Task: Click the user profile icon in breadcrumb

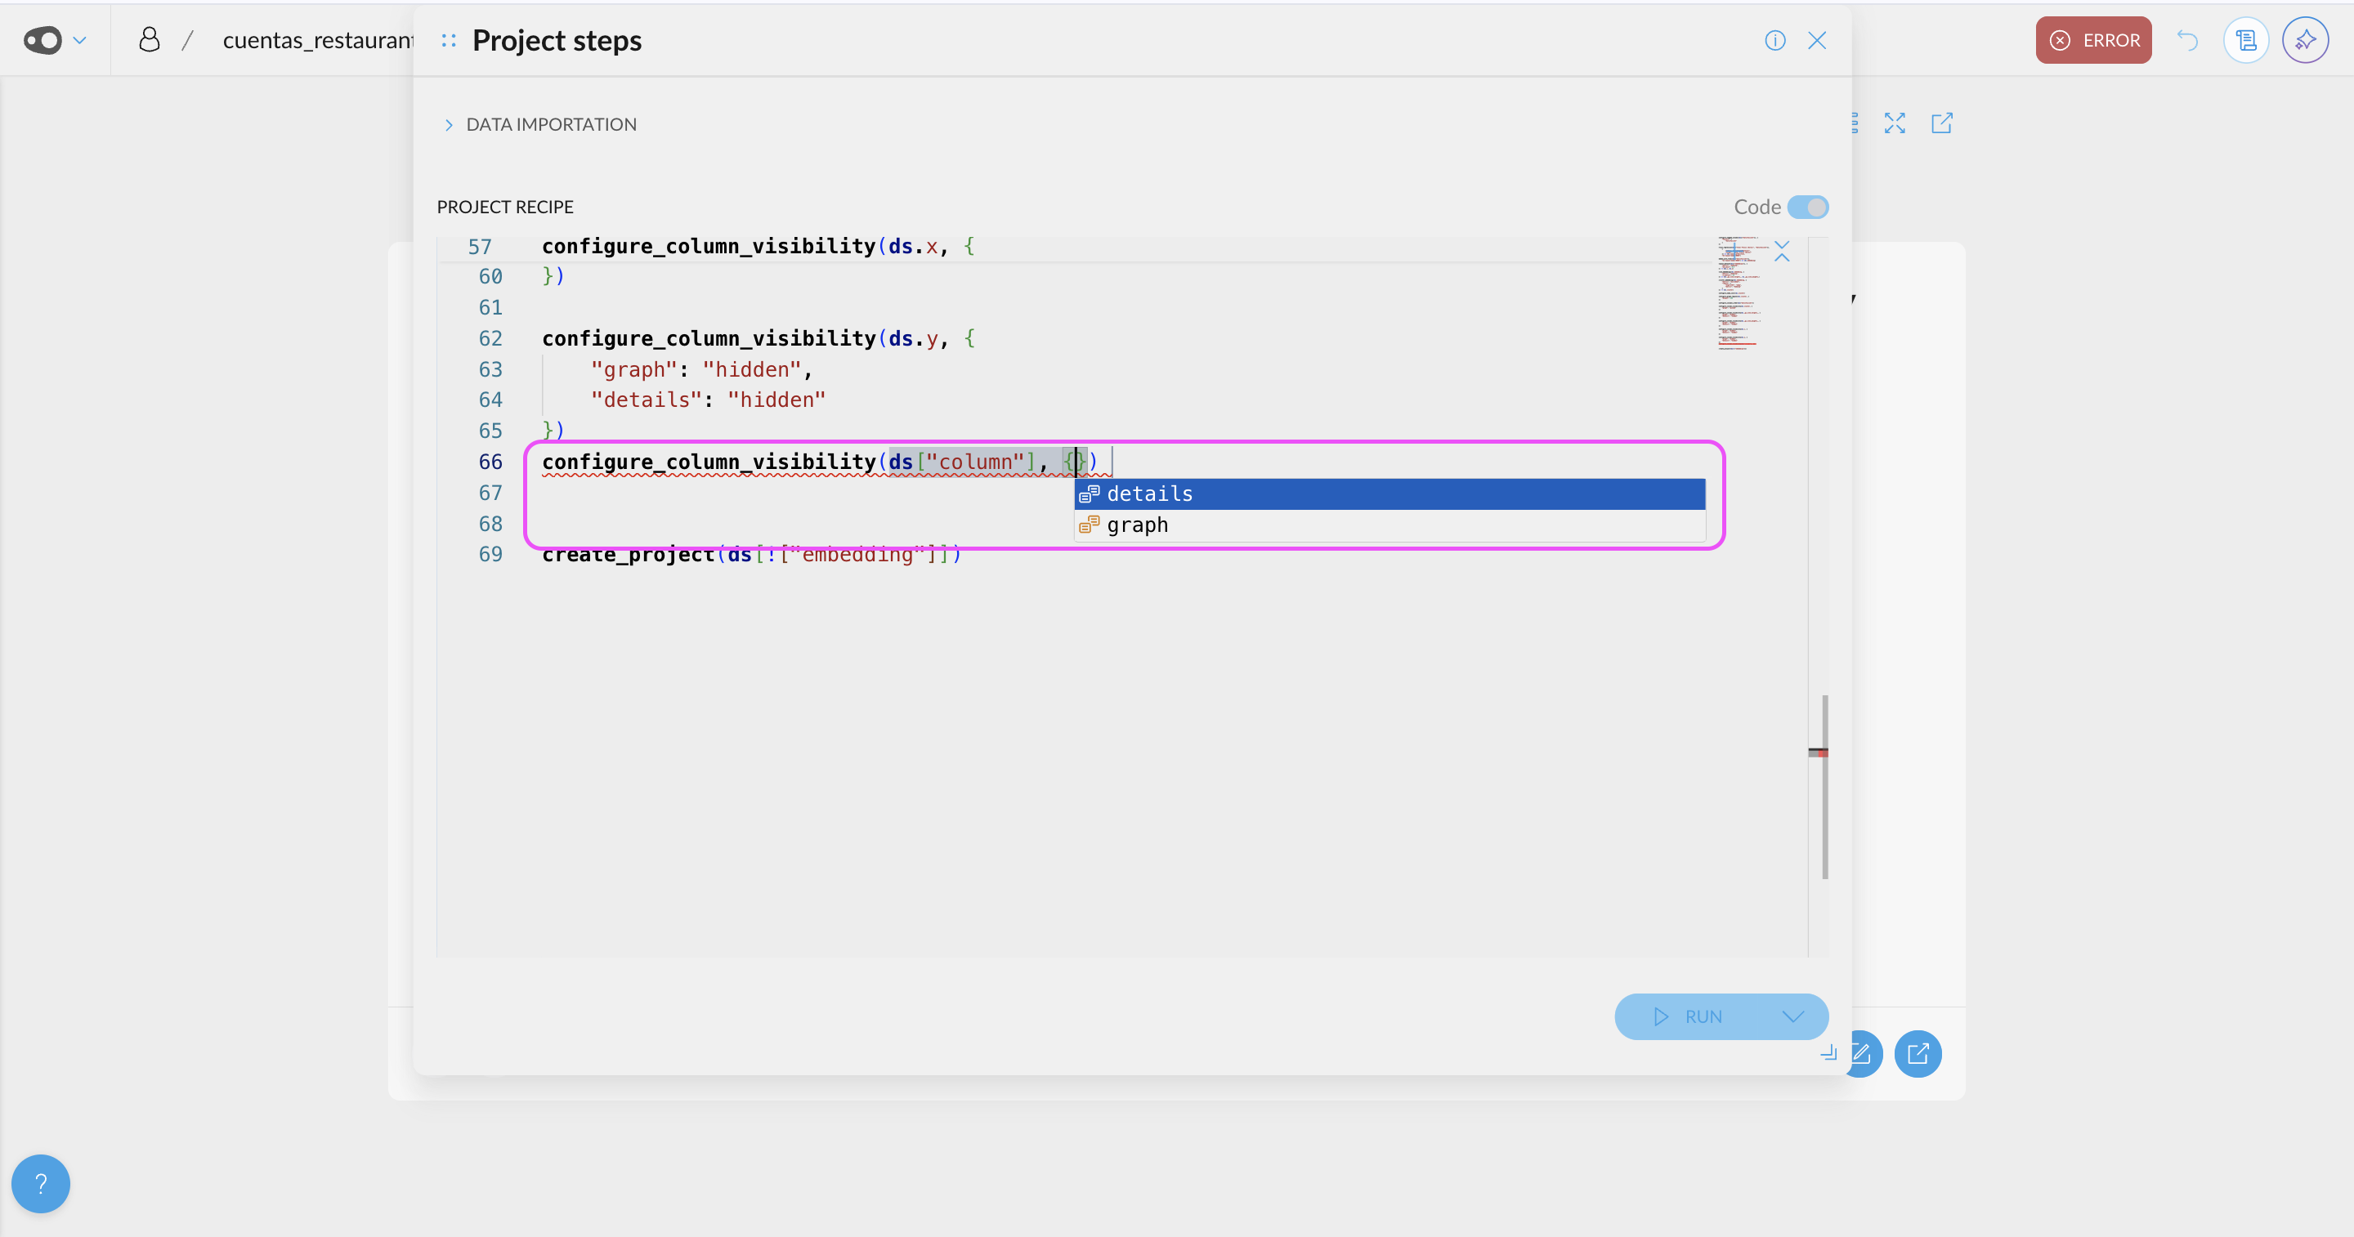Action: click(149, 39)
